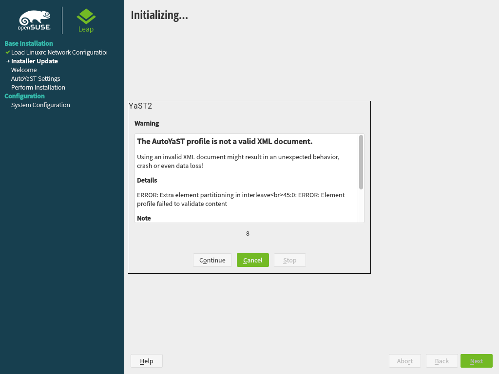The height and width of the screenshot is (374, 499).
Task: Select AutoYaST Settings step
Action: point(36,78)
